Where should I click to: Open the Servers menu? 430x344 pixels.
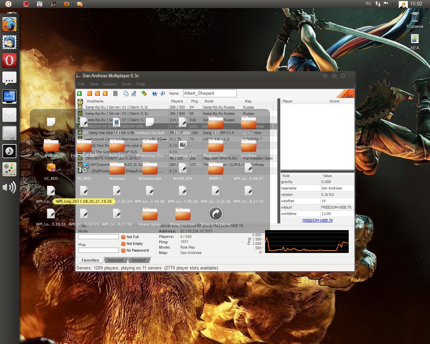pyautogui.click(x=110, y=84)
